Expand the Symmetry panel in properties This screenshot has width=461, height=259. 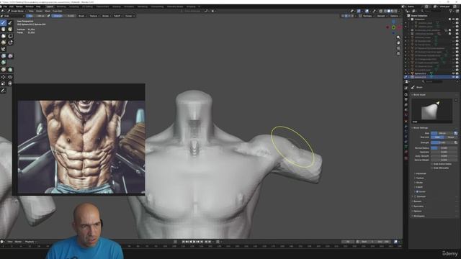click(x=419, y=206)
